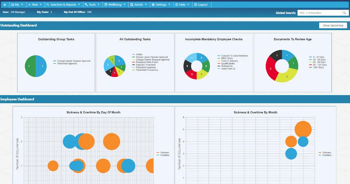
Task: Toggle 0 - 30 Days legend entry
Action: click(x=317, y=57)
